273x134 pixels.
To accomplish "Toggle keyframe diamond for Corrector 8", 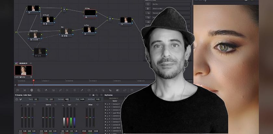I will point(109,125).
